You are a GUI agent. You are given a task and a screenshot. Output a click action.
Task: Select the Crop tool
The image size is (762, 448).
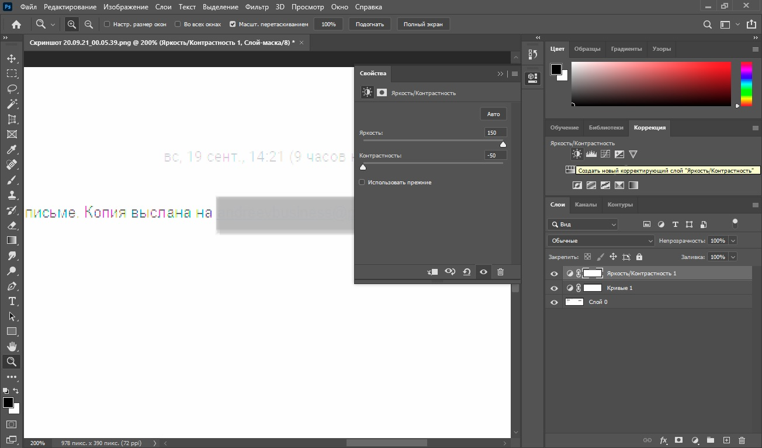pos(12,119)
